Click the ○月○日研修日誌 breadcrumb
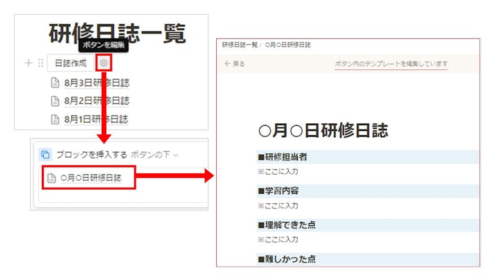The width and height of the screenshot is (494, 277). (x=288, y=45)
